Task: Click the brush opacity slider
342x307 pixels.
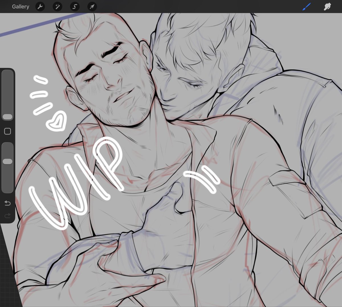Action: click(x=7, y=168)
